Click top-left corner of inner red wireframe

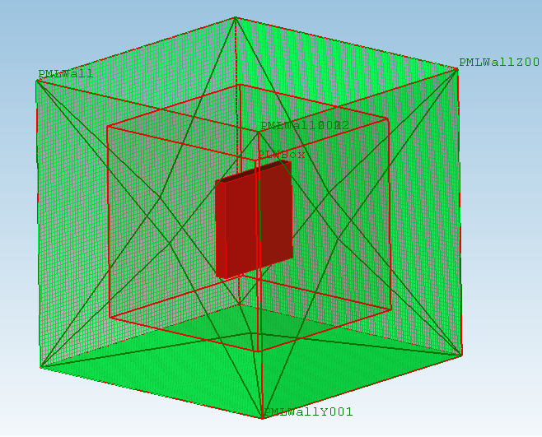107,126
